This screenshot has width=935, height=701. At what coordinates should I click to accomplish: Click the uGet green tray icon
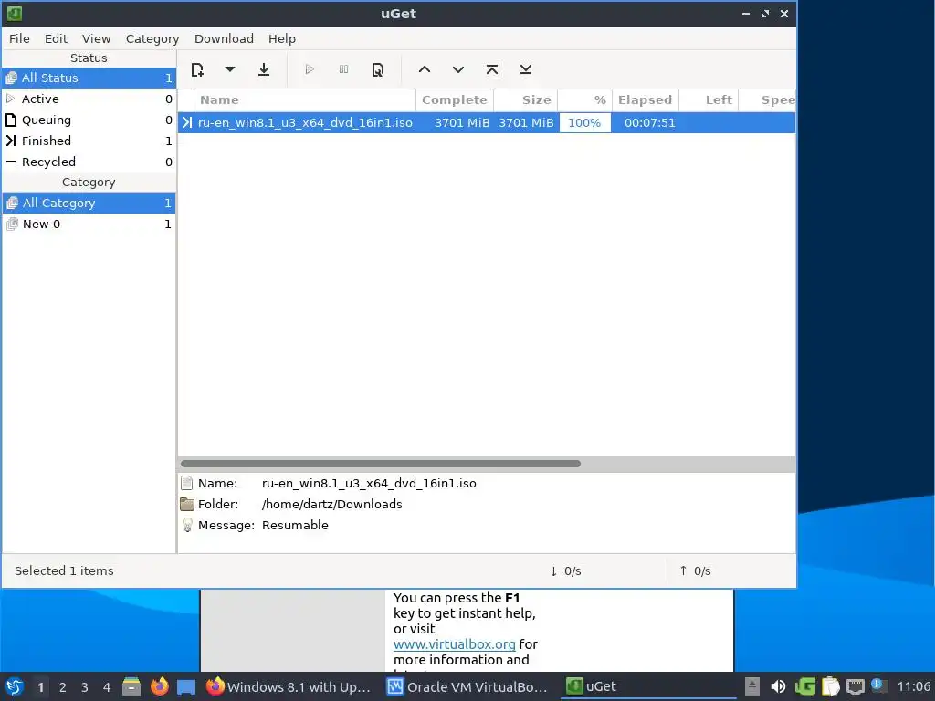(x=805, y=686)
